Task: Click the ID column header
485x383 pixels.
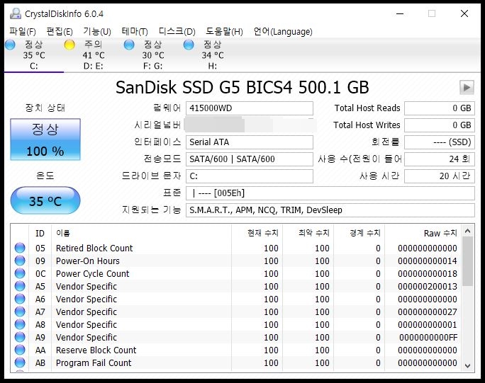Action: click(x=40, y=233)
